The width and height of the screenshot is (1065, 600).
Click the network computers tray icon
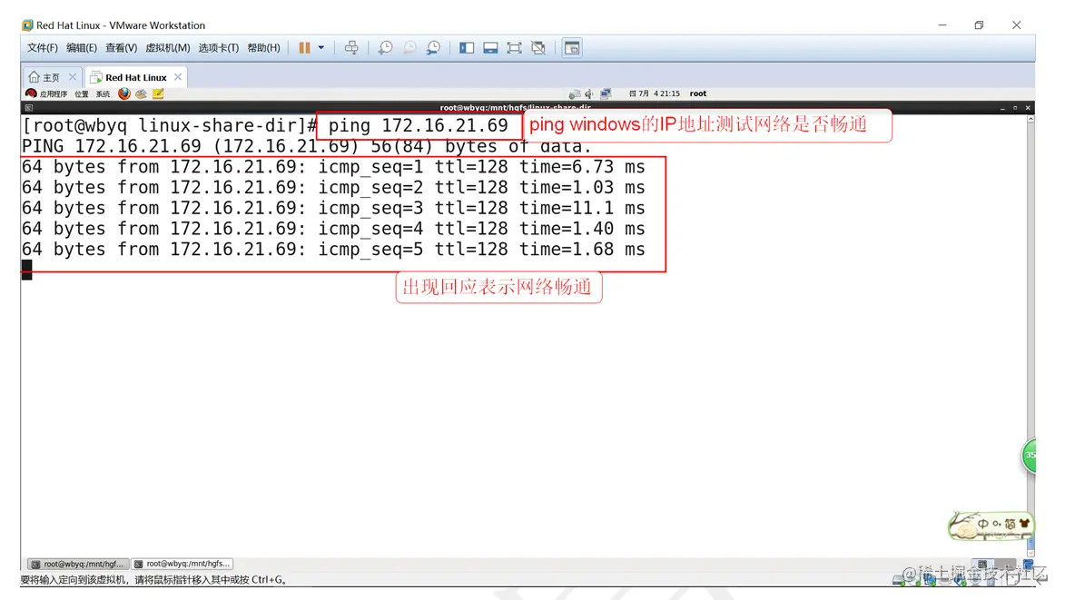[x=606, y=93]
